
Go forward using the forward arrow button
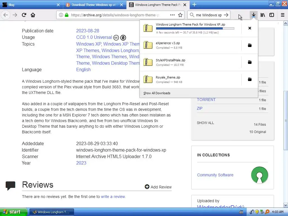[x=15, y=15]
